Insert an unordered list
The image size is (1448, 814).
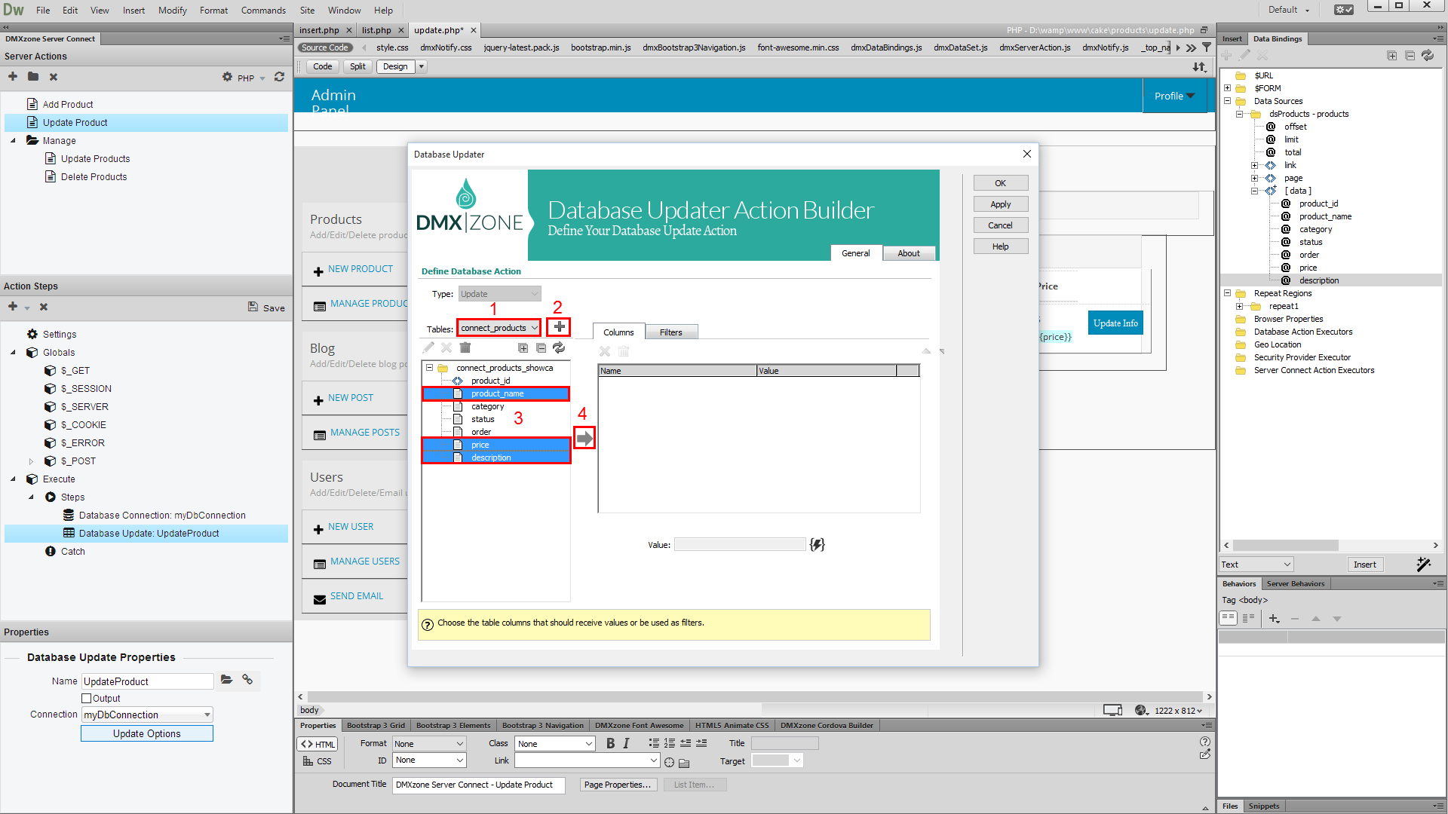(654, 743)
